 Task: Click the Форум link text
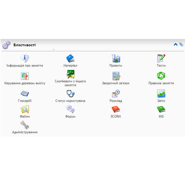(x=70, y=116)
